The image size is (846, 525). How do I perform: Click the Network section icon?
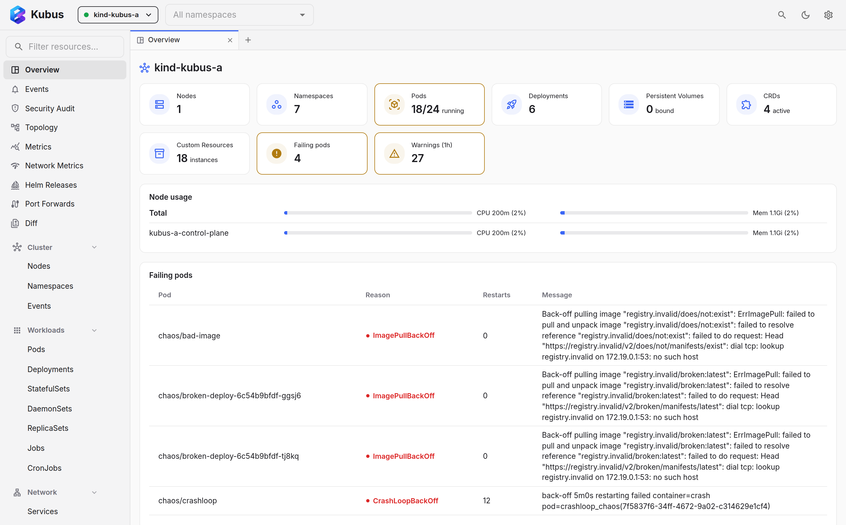tap(17, 492)
